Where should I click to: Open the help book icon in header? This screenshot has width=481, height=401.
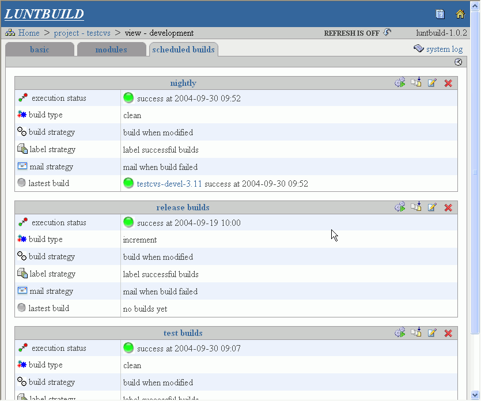click(440, 14)
